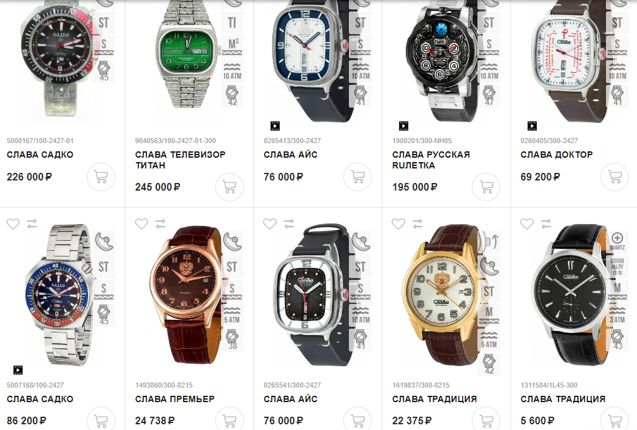This screenshot has height=430, width=637.
Task: Favorite the Слава Садко 86 200₽ watch
Action: 13,224
